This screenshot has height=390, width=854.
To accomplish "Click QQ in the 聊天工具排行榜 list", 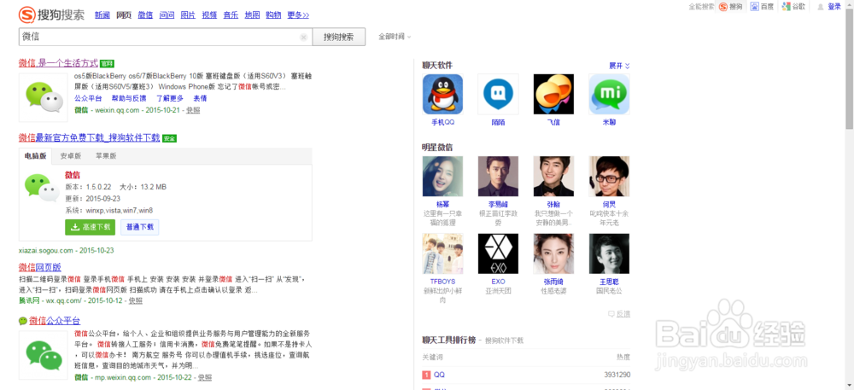I will coord(439,375).
